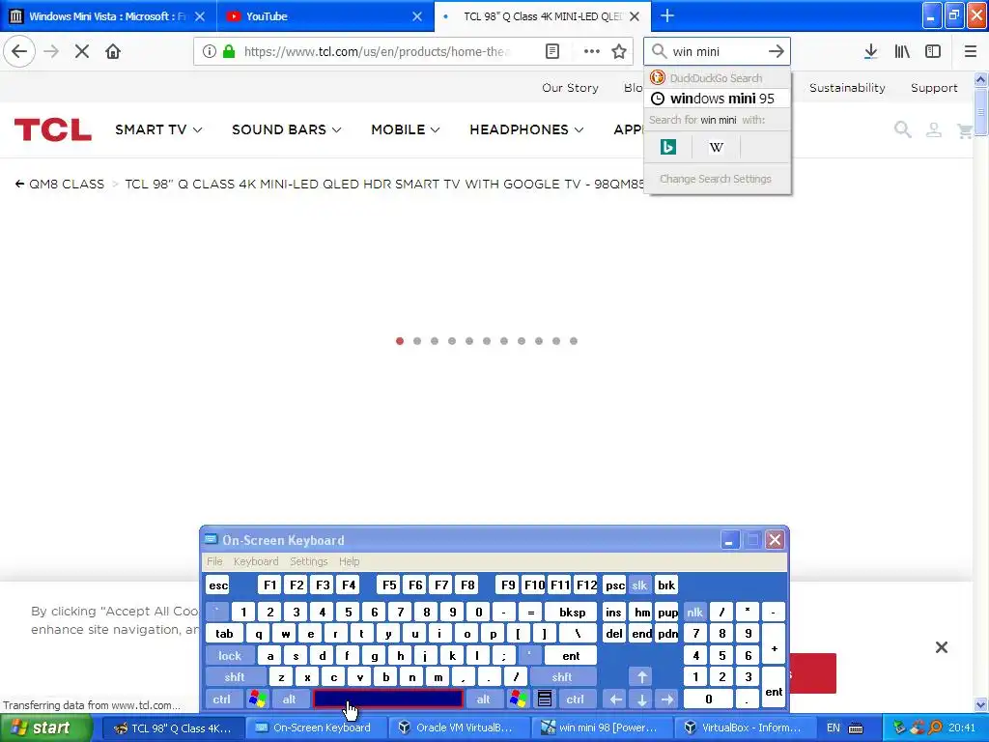Viewport: 989px width, 742px height.
Task: Click the application menu key on keyboard
Action: 545,699
